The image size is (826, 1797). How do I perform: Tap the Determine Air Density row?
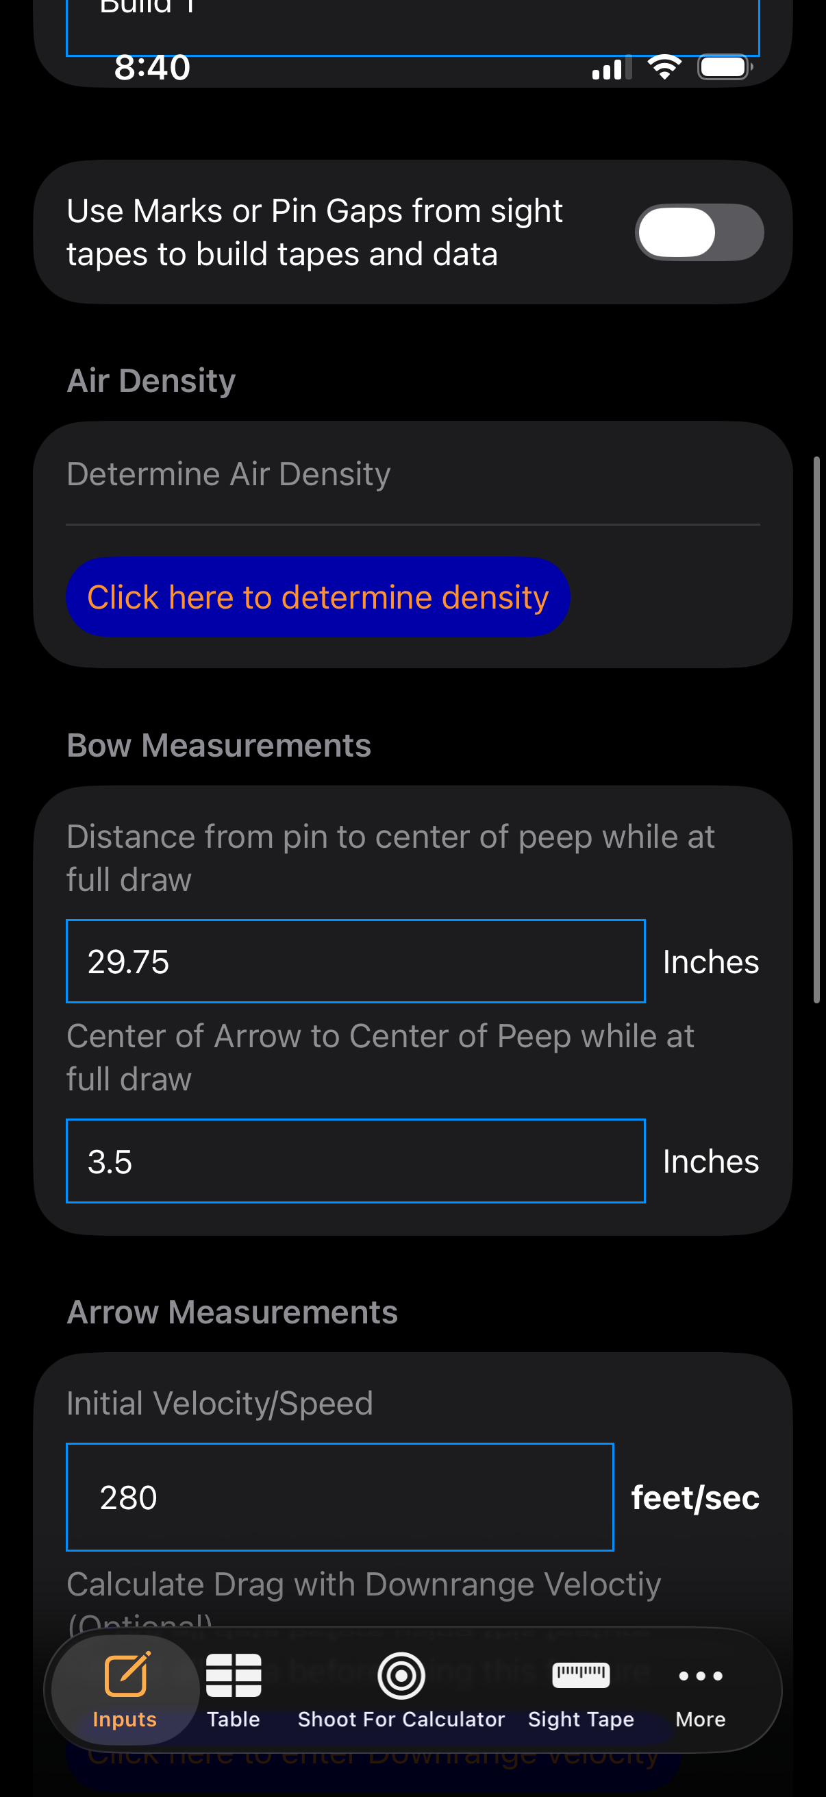[x=412, y=474]
